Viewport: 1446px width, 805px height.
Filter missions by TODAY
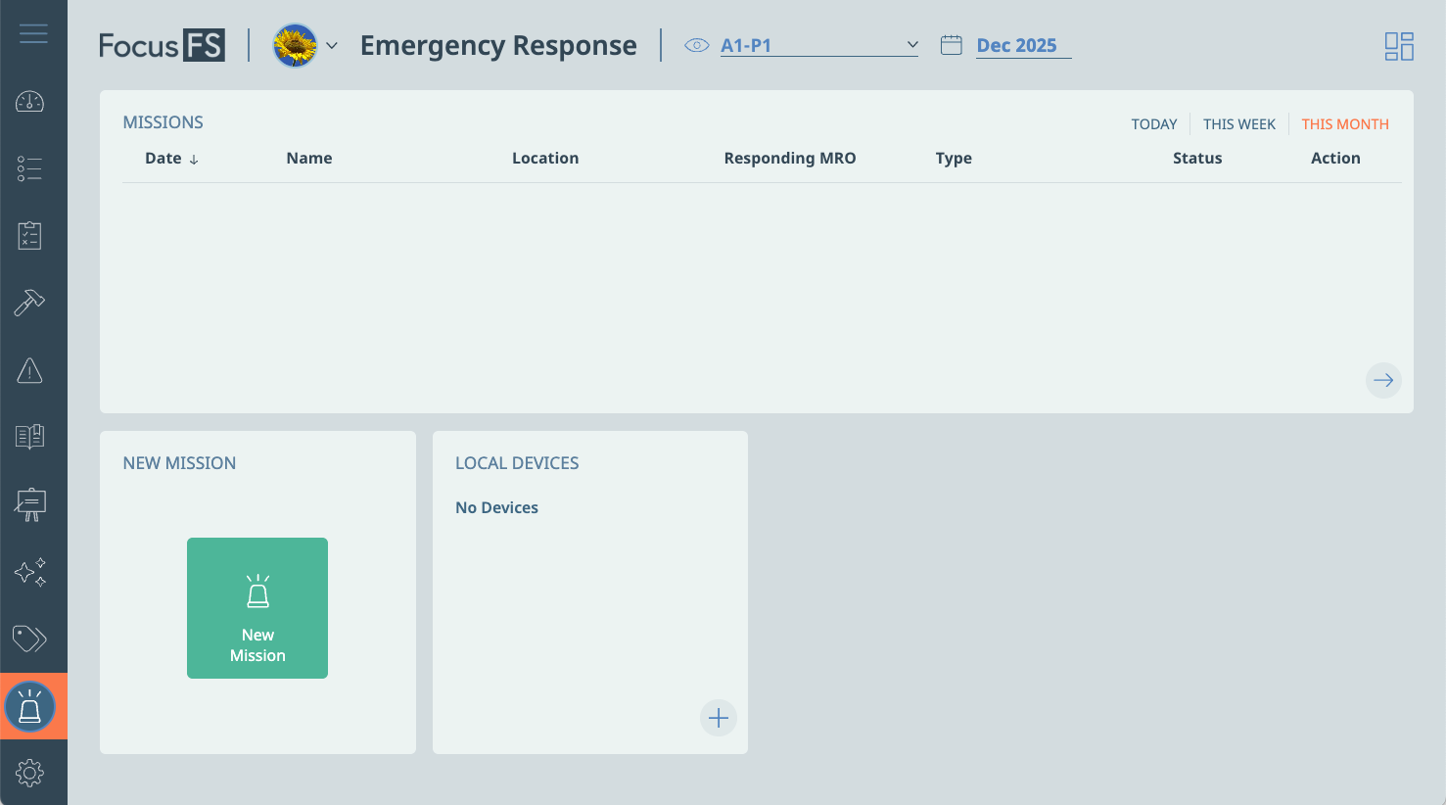1153,124
